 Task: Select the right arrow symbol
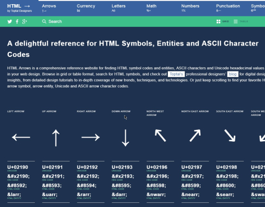pos(90,138)
